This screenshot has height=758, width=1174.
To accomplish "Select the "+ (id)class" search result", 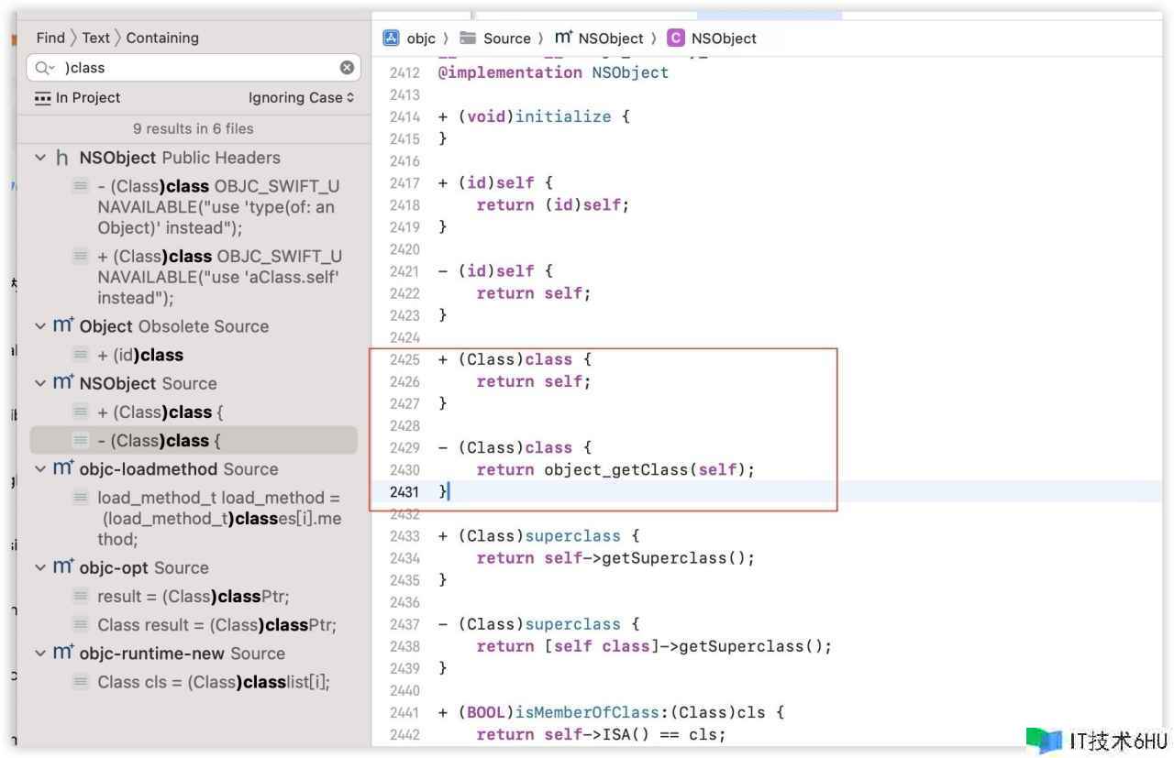I will pyautogui.click(x=140, y=355).
